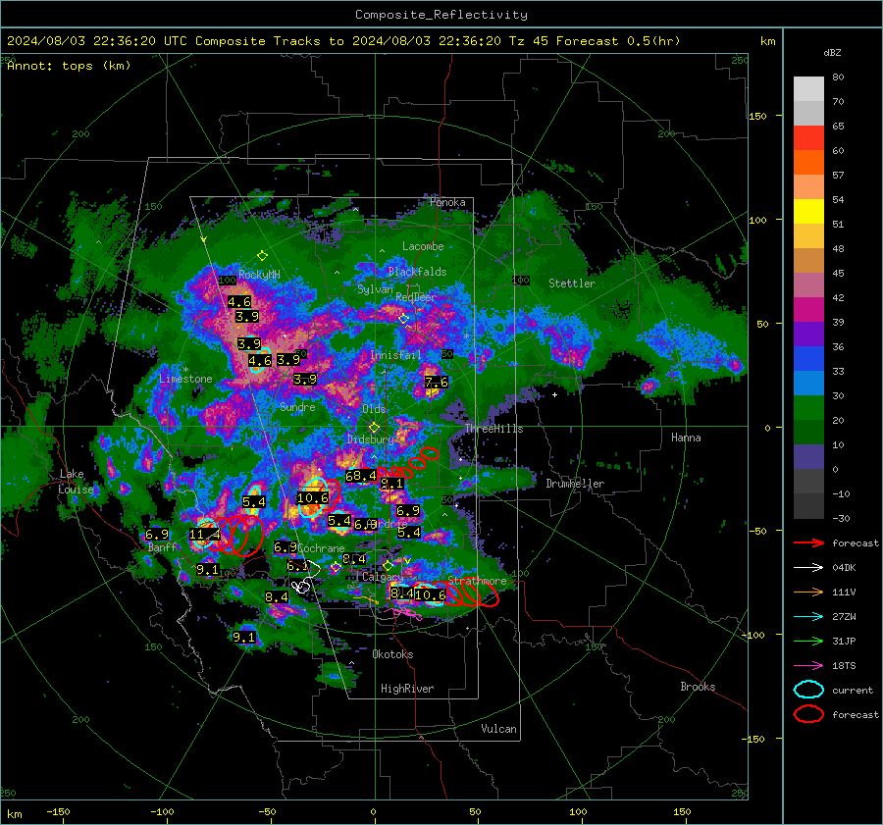
Task: Click the 11.4 storm top near Banff
Action: point(204,535)
